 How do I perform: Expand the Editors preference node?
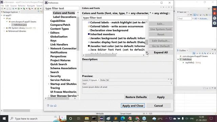coord(49,33)
